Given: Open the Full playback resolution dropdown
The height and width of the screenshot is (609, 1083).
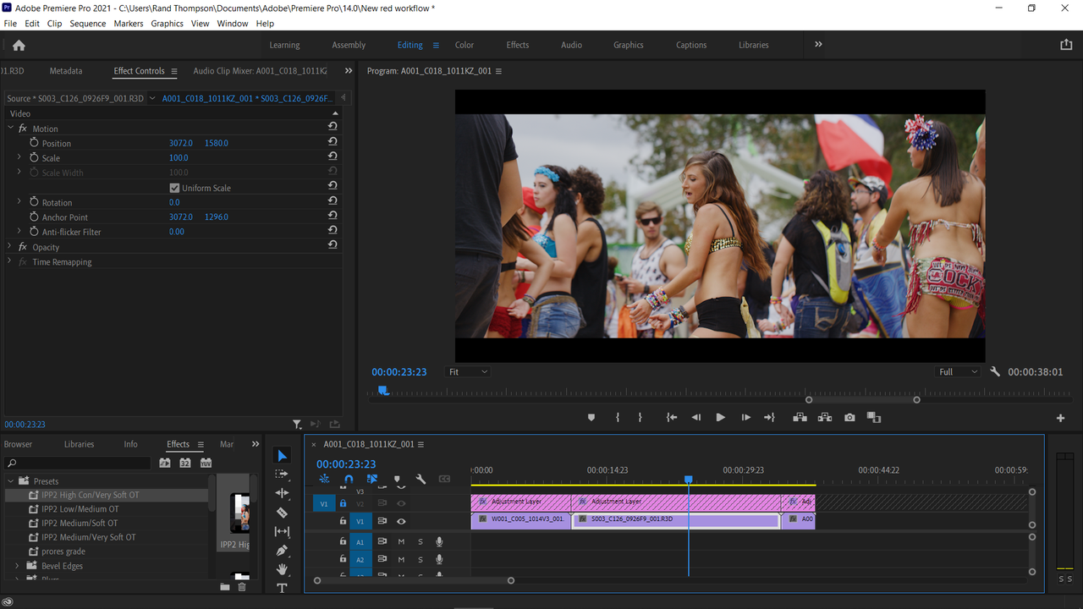Looking at the screenshot, I should tap(958, 371).
